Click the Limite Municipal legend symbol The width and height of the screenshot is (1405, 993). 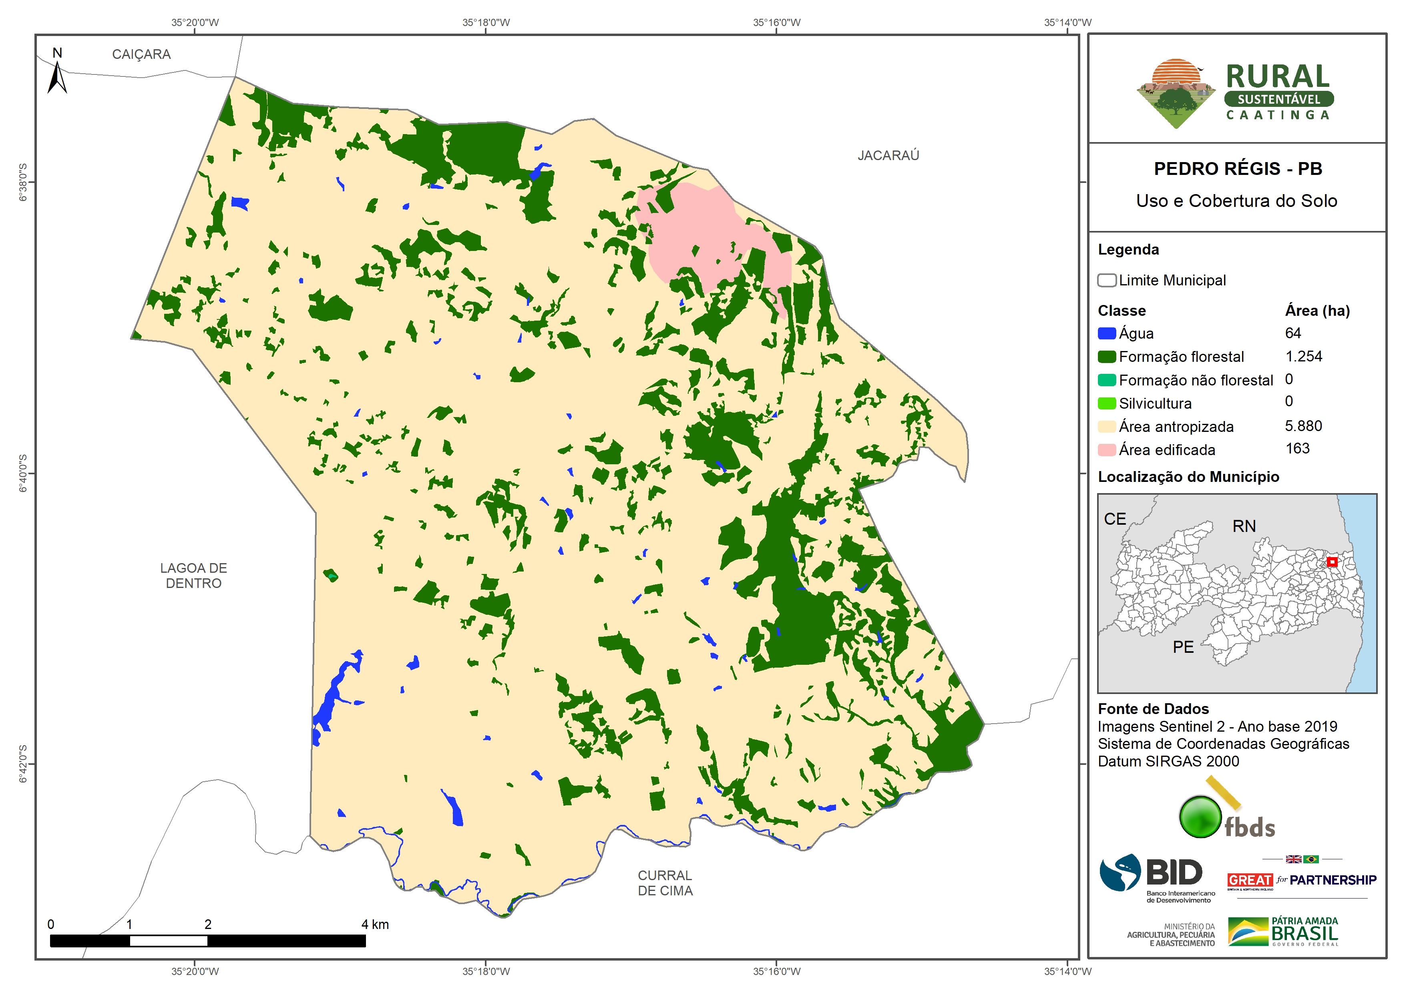pyautogui.click(x=1106, y=280)
